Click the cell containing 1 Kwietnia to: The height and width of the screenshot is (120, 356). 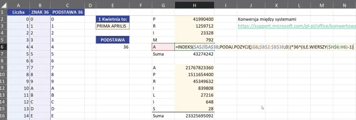[x=112, y=19]
